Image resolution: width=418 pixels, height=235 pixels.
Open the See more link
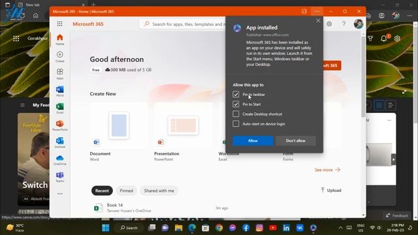327,170
